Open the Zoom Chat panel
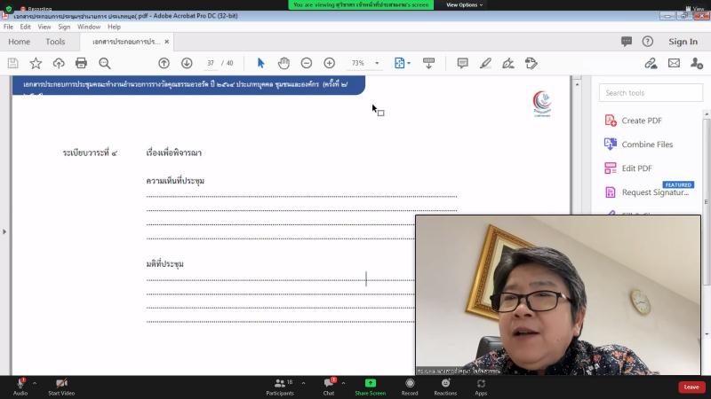This screenshot has width=711, height=399. pos(329,387)
